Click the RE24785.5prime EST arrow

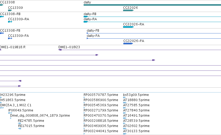tap(19, 123)
